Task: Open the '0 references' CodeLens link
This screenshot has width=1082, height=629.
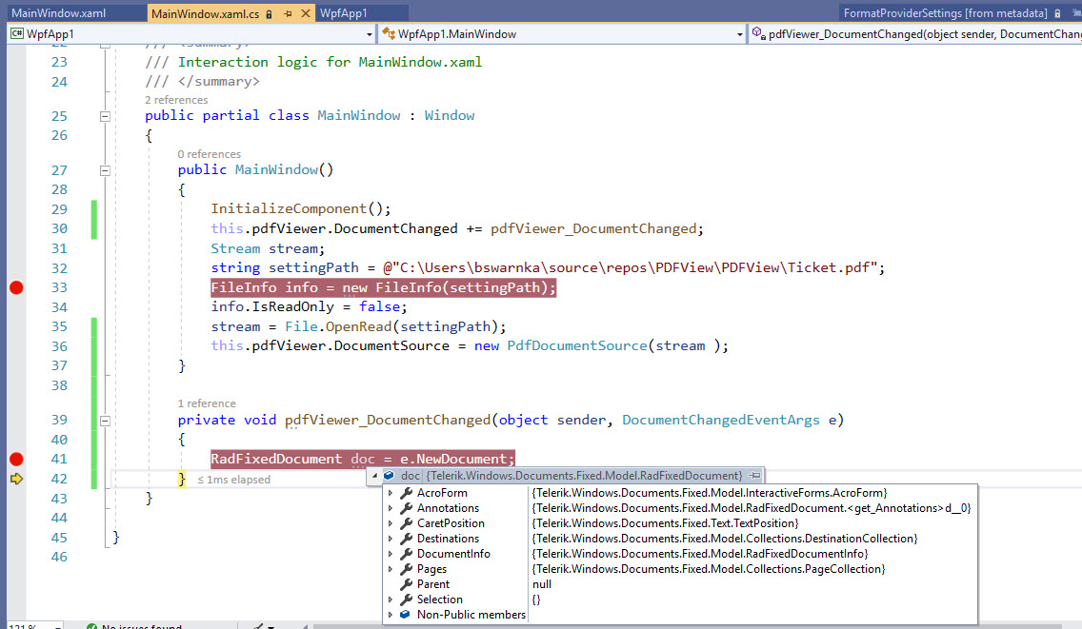Action: click(x=210, y=154)
